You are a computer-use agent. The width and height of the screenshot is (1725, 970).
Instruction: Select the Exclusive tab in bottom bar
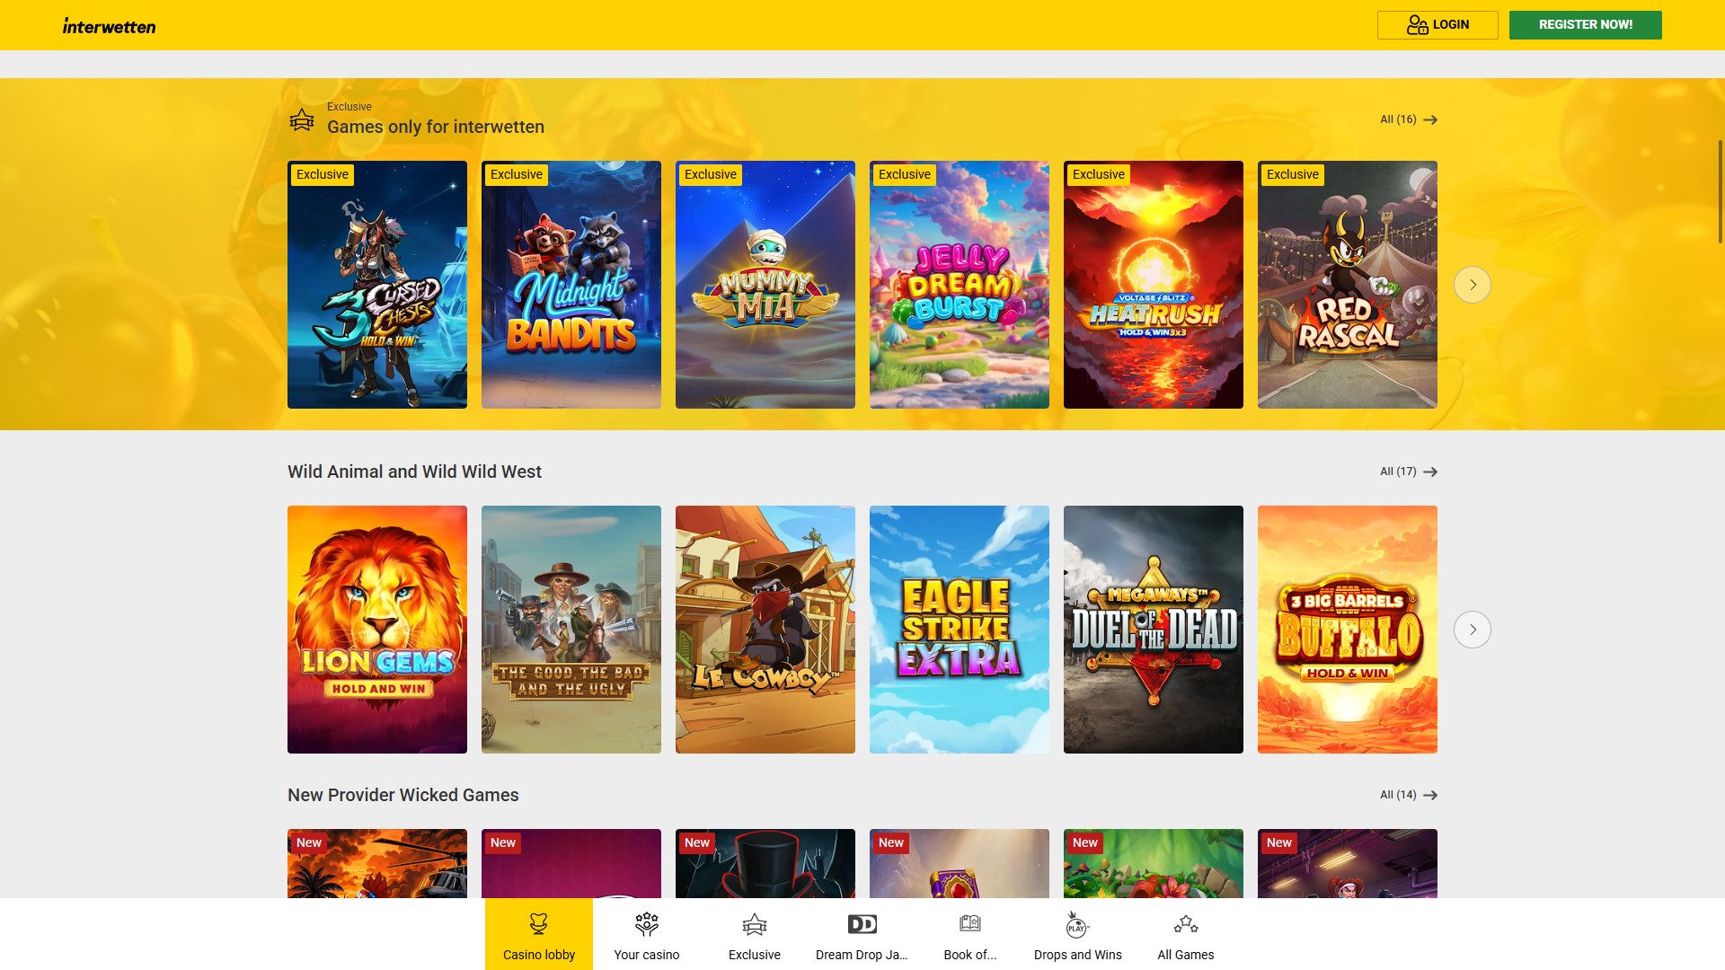755,934
